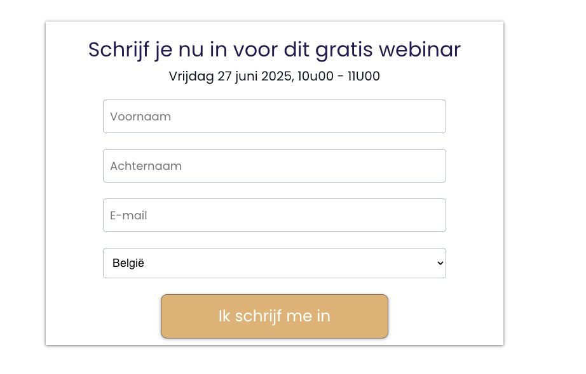This screenshot has width=586, height=374.
Task: Focus the Achternaam input field
Action: point(275,165)
